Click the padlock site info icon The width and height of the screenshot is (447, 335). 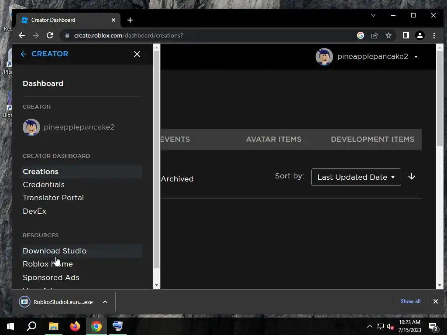click(x=67, y=35)
